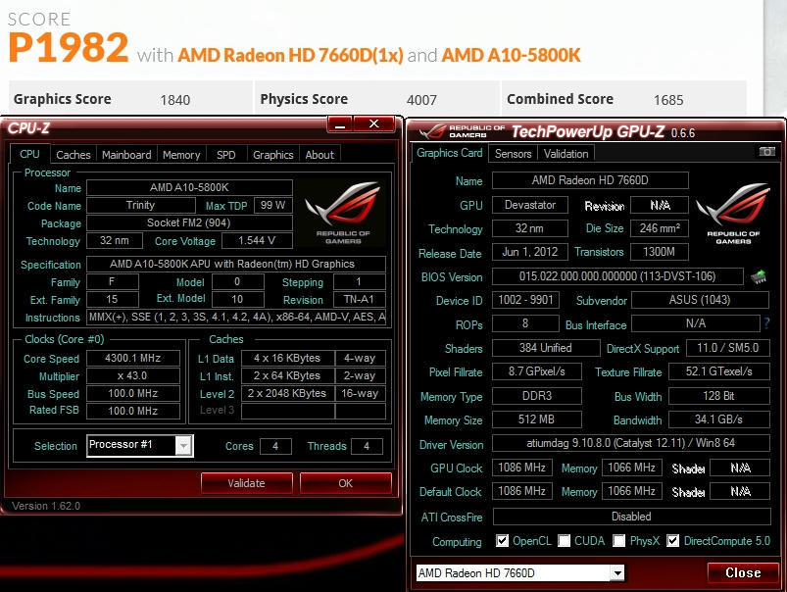Open the Mainboard tab in CPU-Z
The height and width of the screenshot is (592, 787).
126,155
